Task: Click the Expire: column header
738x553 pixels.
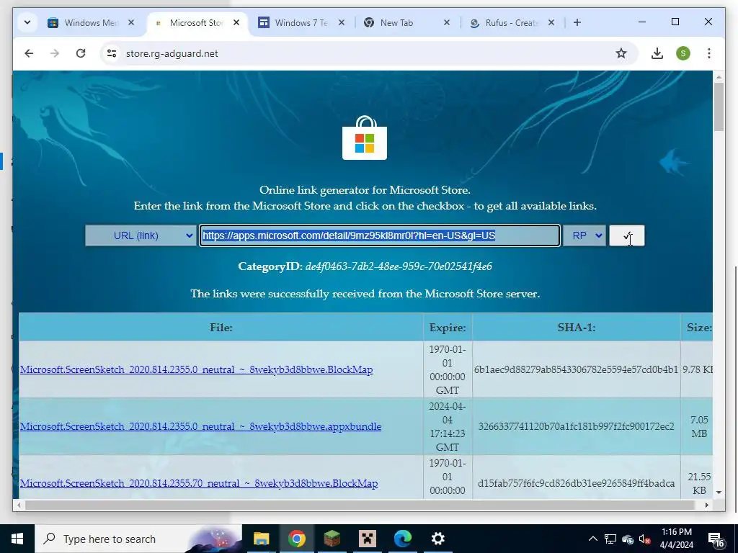Action: [448, 328]
